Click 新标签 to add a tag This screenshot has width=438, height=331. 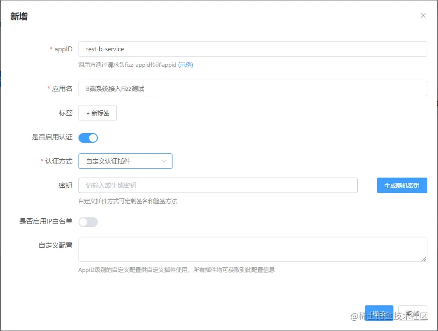click(97, 113)
